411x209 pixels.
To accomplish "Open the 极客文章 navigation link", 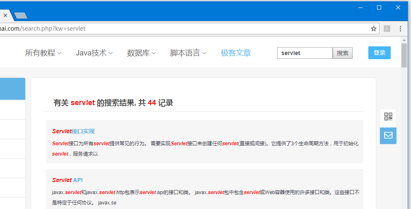I will [x=236, y=53].
